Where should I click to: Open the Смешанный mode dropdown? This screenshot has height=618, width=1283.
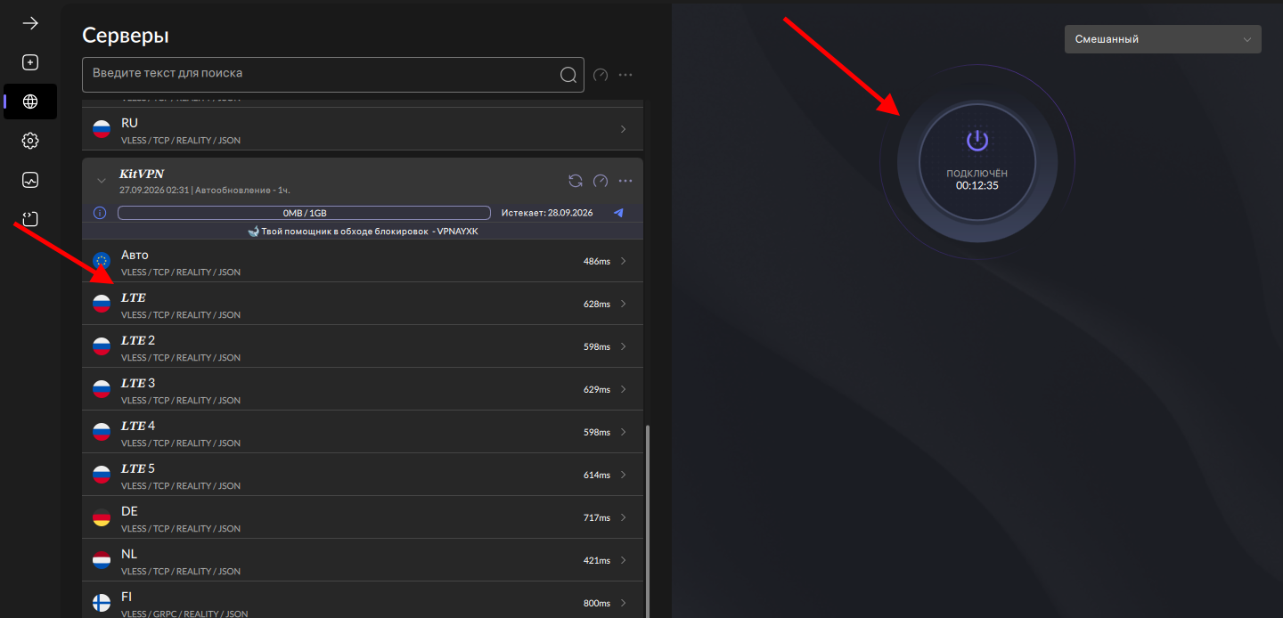pyautogui.click(x=1163, y=39)
